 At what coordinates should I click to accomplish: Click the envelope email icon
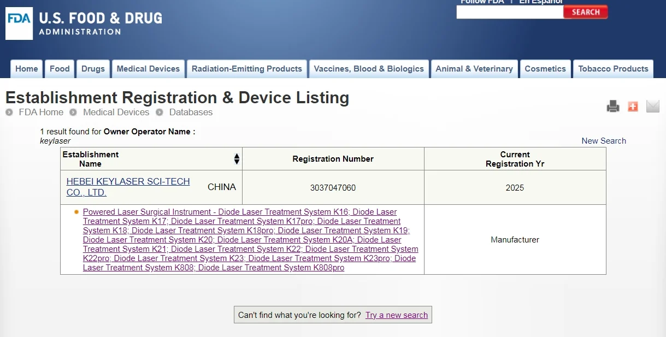click(x=652, y=107)
